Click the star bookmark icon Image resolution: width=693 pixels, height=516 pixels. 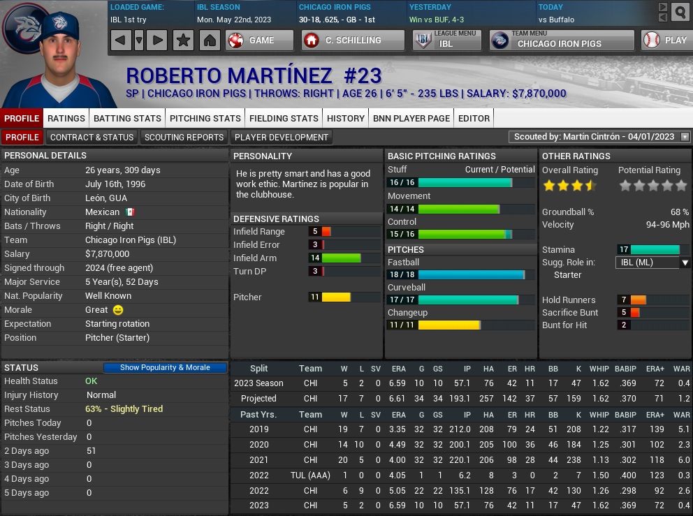[183, 40]
